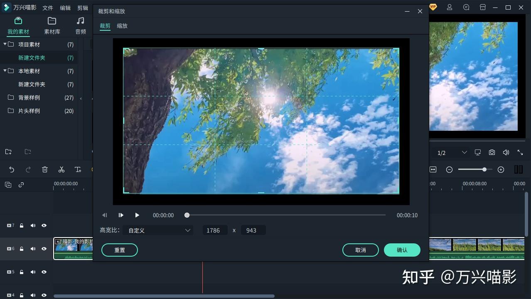Split clip with the scissors tool

[61, 169]
